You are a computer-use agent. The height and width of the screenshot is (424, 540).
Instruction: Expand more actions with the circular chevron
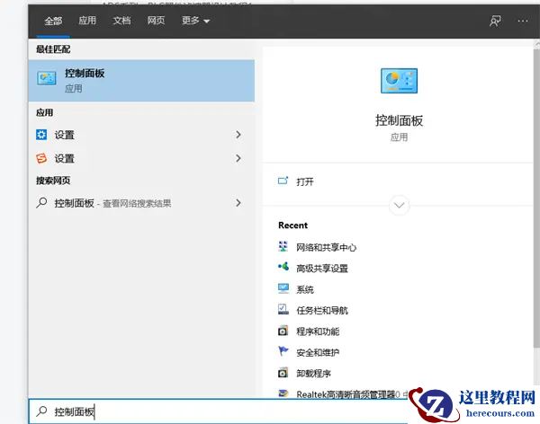coord(399,206)
